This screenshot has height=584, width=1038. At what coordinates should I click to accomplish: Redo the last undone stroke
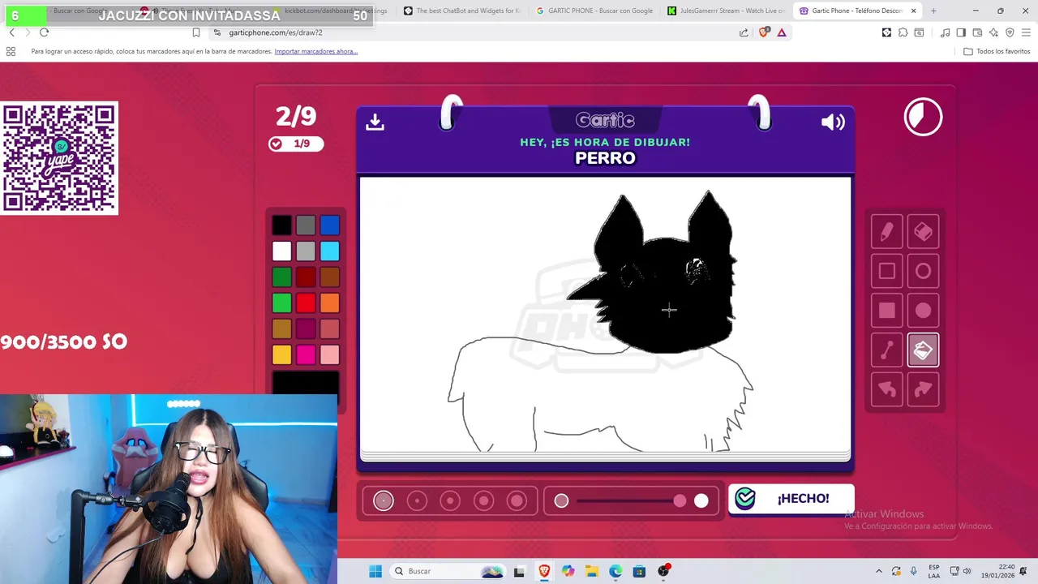(x=923, y=389)
